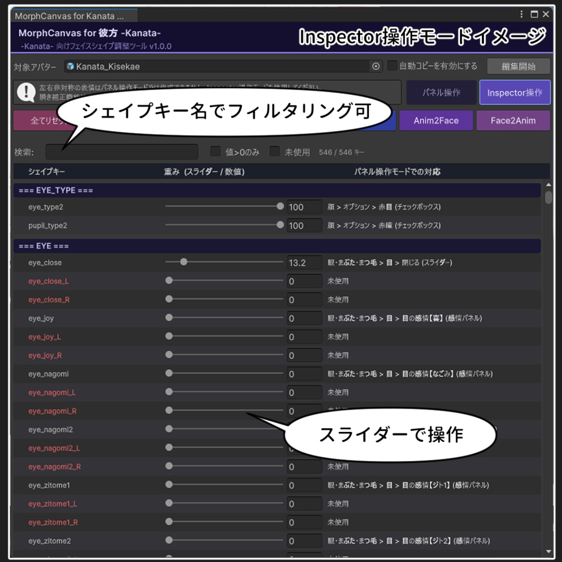
Task: Click the Anim2Face button
Action: click(x=436, y=120)
